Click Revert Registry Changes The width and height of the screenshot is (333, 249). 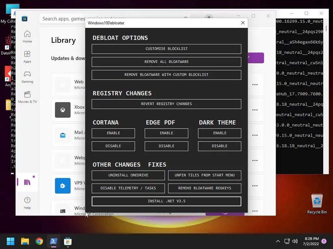[166, 104]
